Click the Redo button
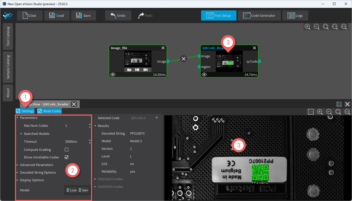The width and height of the screenshot is (352, 201). 145,15
